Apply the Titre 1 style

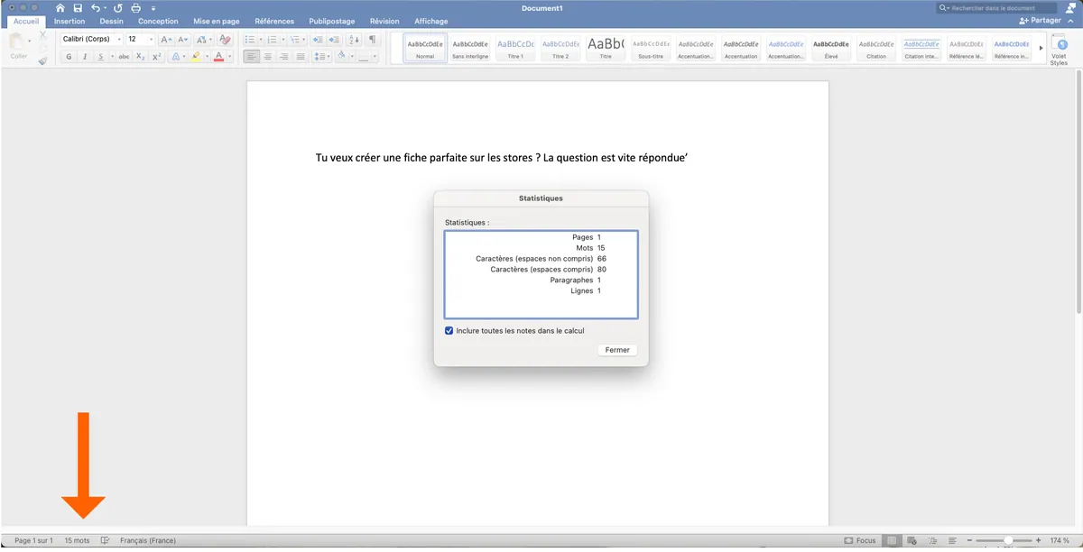point(515,48)
